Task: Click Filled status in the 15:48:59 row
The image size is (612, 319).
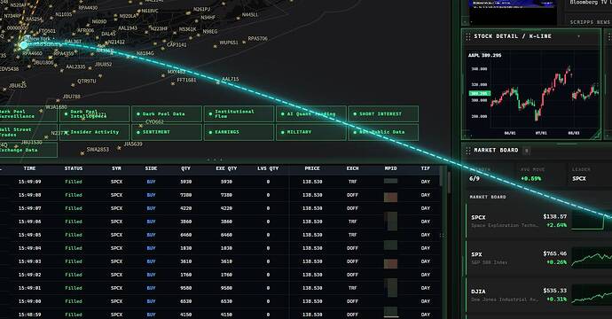Action: pos(74,315)
